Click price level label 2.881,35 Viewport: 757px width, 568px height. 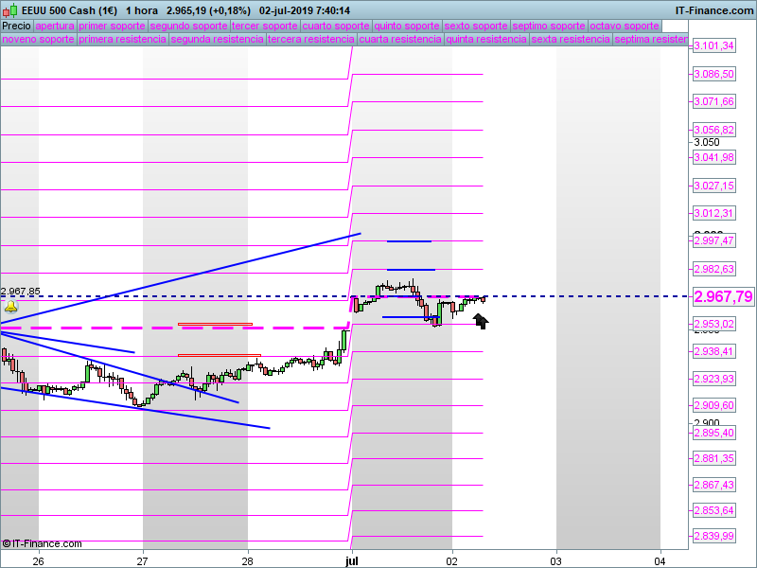pos(713,458)
